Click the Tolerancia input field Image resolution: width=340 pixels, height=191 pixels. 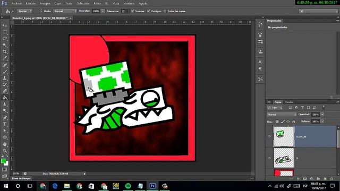124,11
